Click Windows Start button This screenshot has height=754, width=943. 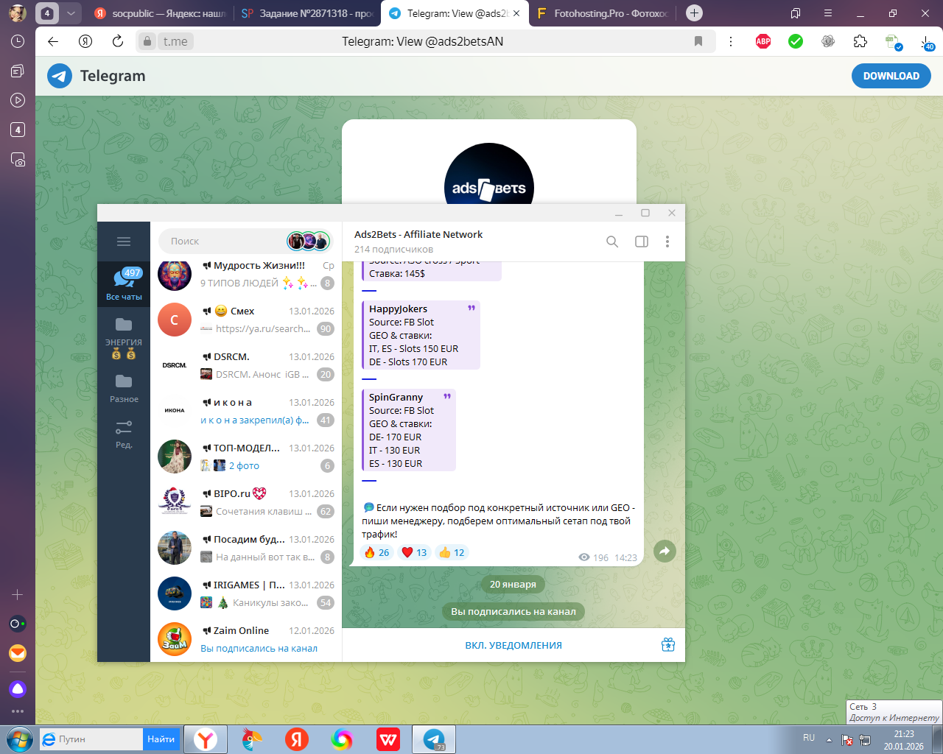pyautogui.click(x=19, y=739)
